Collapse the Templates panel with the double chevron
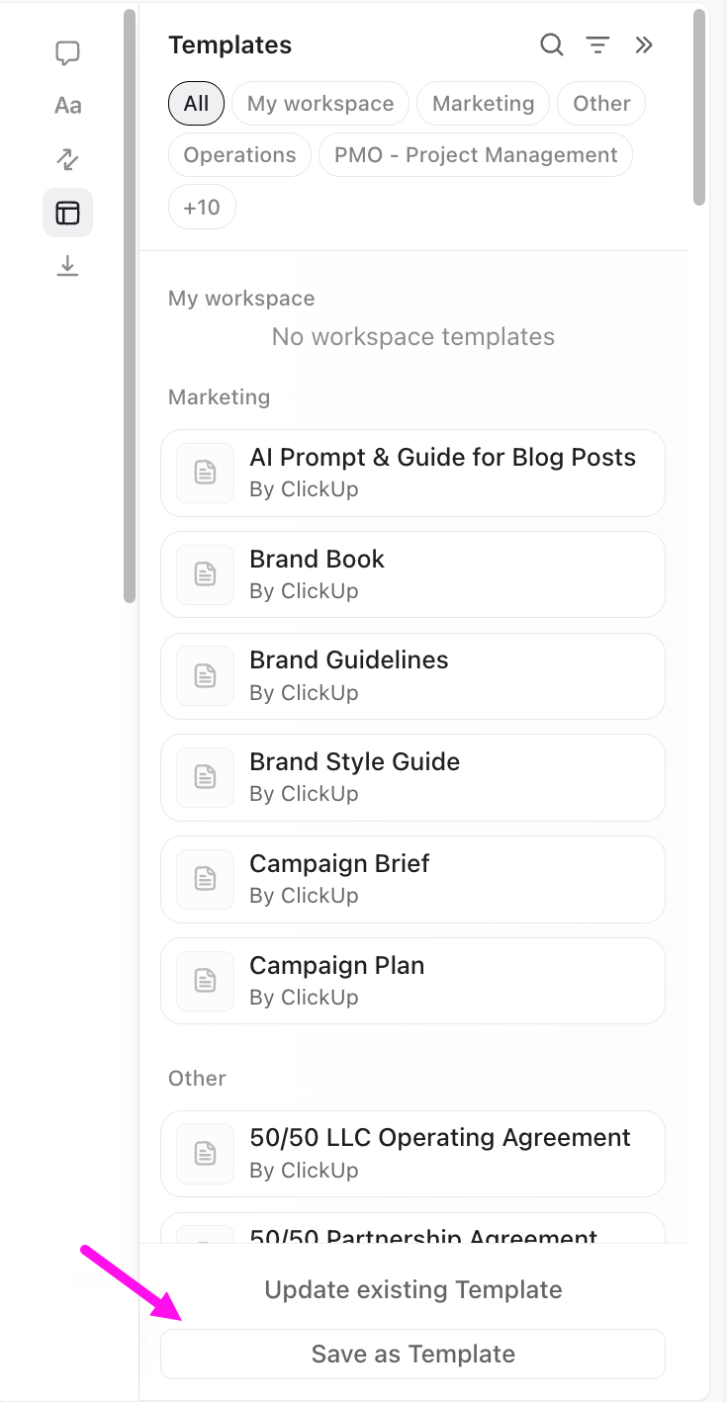The image size is (728, 1402). click(644, 44)
